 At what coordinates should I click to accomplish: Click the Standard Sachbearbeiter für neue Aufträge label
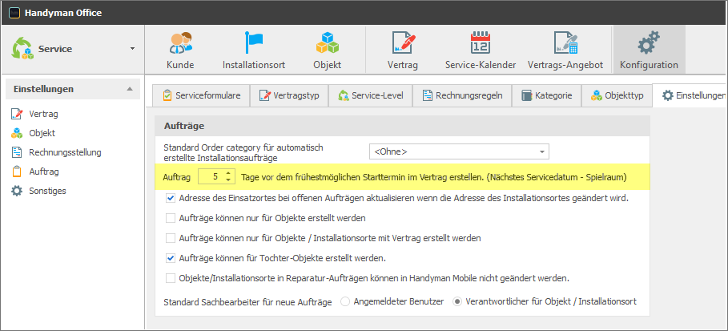pos(248,302)
